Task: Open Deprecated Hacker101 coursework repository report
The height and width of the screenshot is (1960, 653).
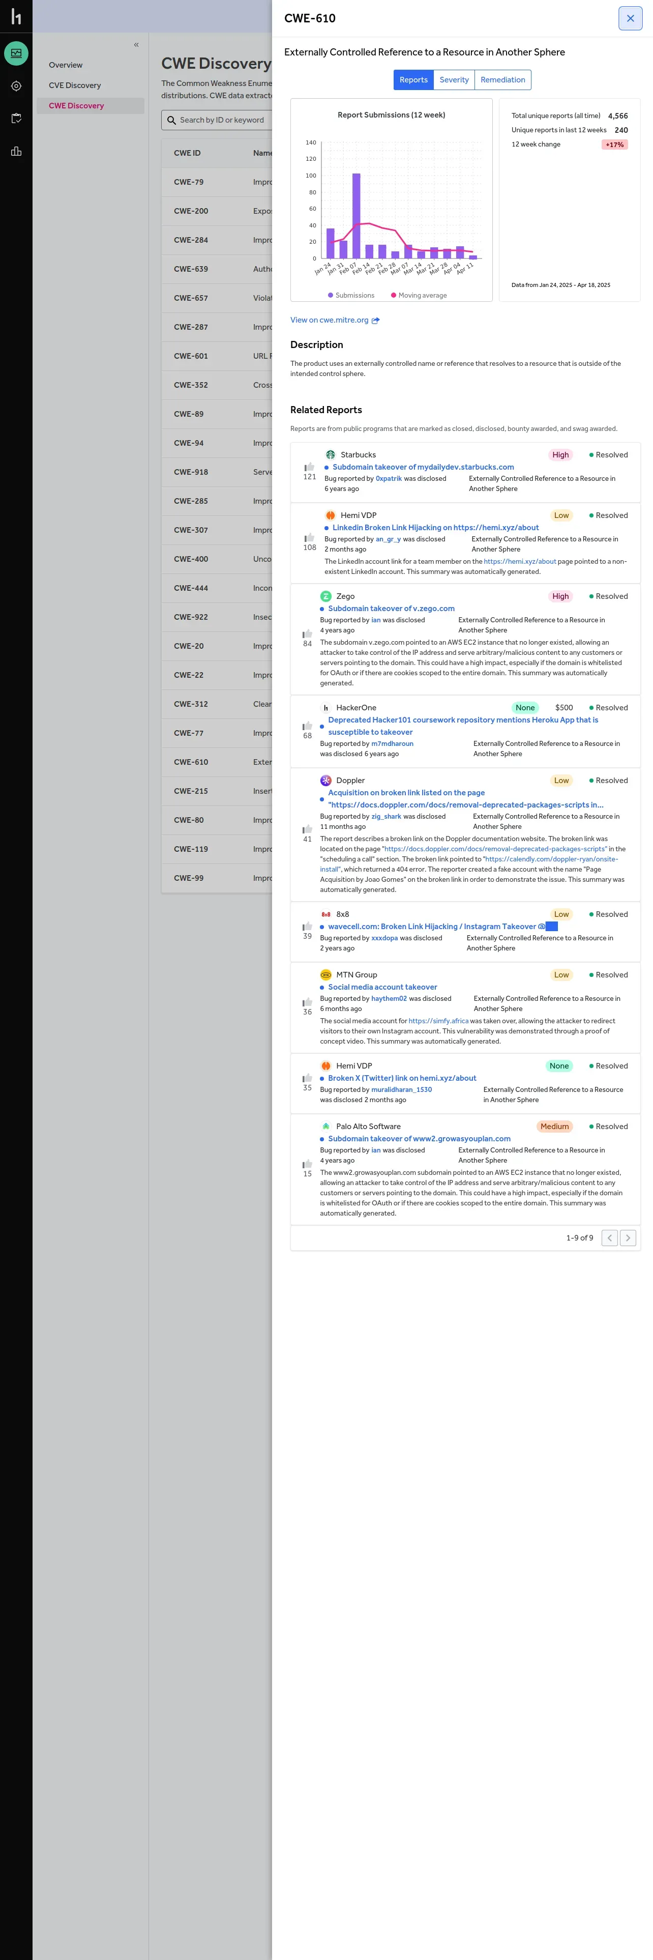Action: 463,726
